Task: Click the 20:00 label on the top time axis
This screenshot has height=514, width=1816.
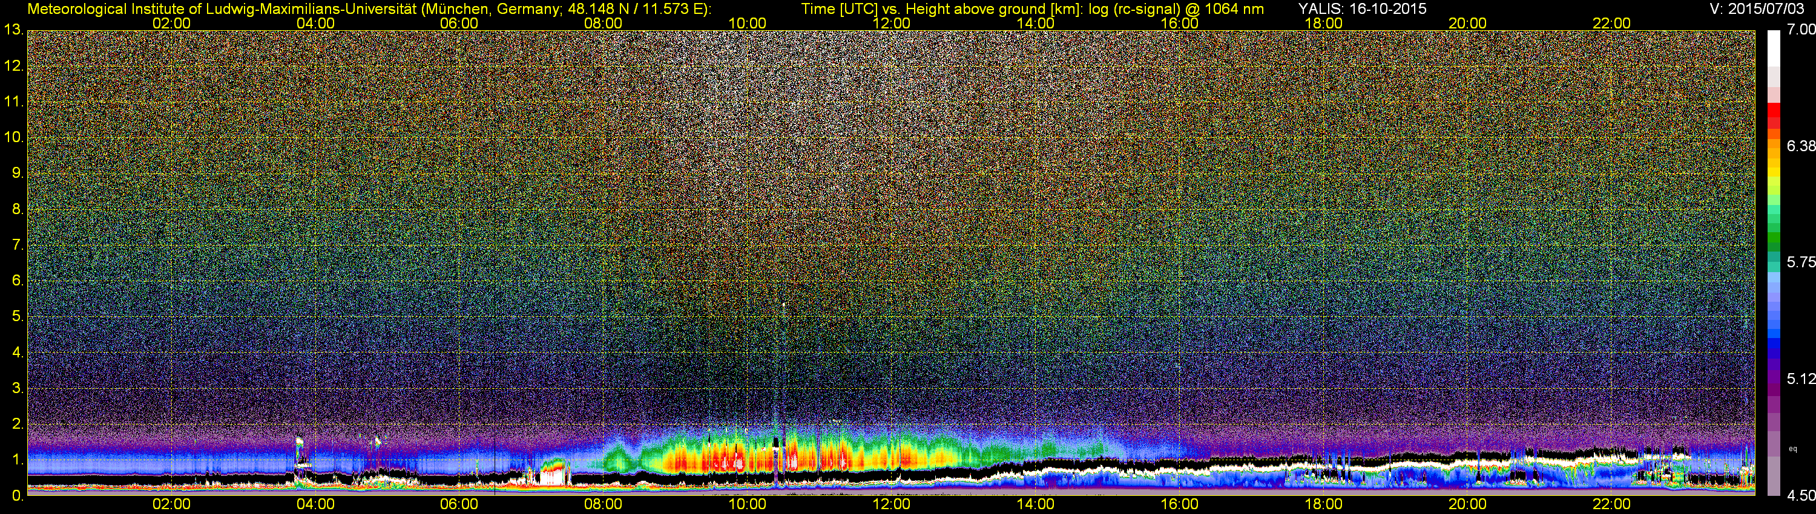Action: (1468, 23)
